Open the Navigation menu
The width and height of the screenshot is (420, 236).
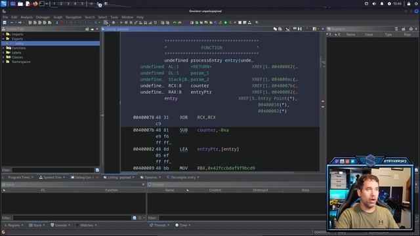click(x=73, y=17)
